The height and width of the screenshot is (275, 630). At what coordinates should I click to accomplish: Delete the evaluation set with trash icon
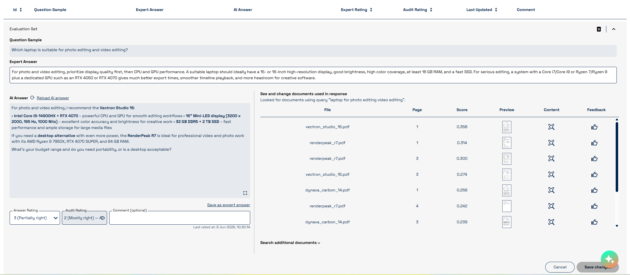[599, 29]
